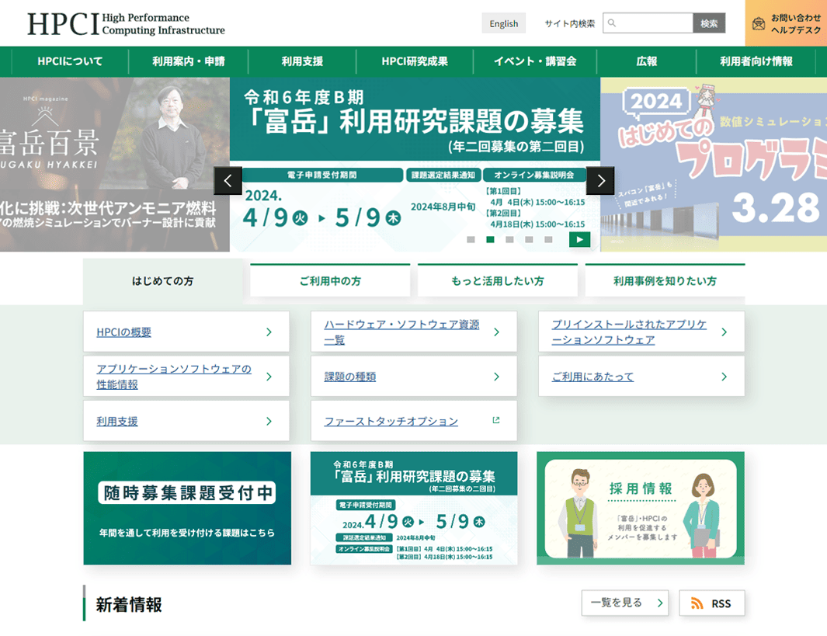Click external link icon beside ファーストタッチオプション
Image resolution: width=827 pixels, height=636 pixels.
pos(495,420)
